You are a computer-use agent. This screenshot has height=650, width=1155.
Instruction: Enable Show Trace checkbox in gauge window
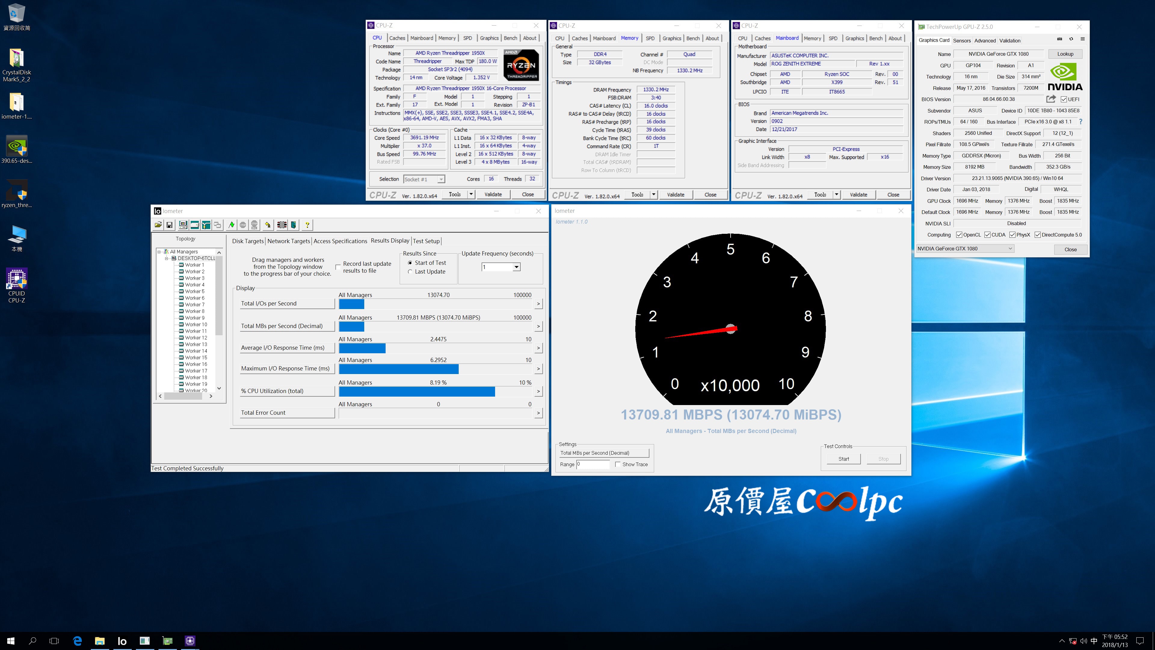pyautogui.click(x=618, y=464)
